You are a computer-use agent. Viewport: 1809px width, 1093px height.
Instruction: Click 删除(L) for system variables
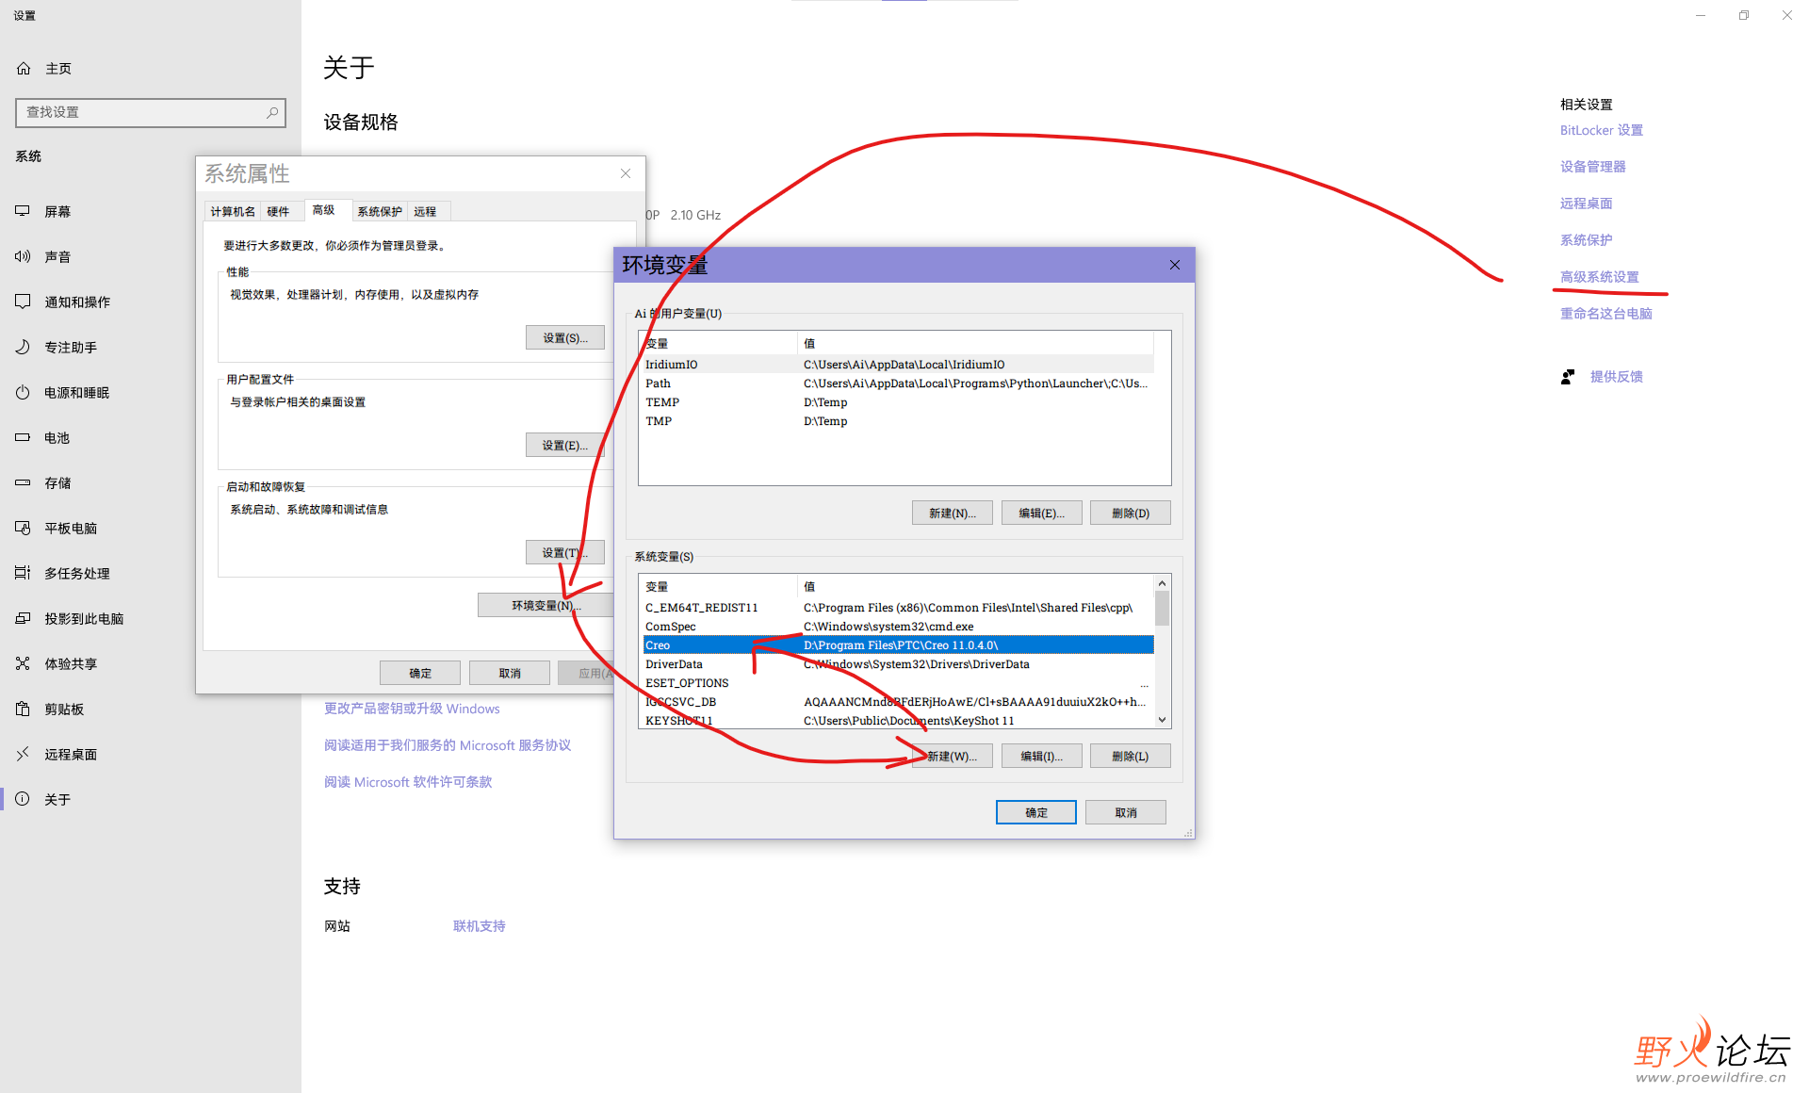(1131, 756)
